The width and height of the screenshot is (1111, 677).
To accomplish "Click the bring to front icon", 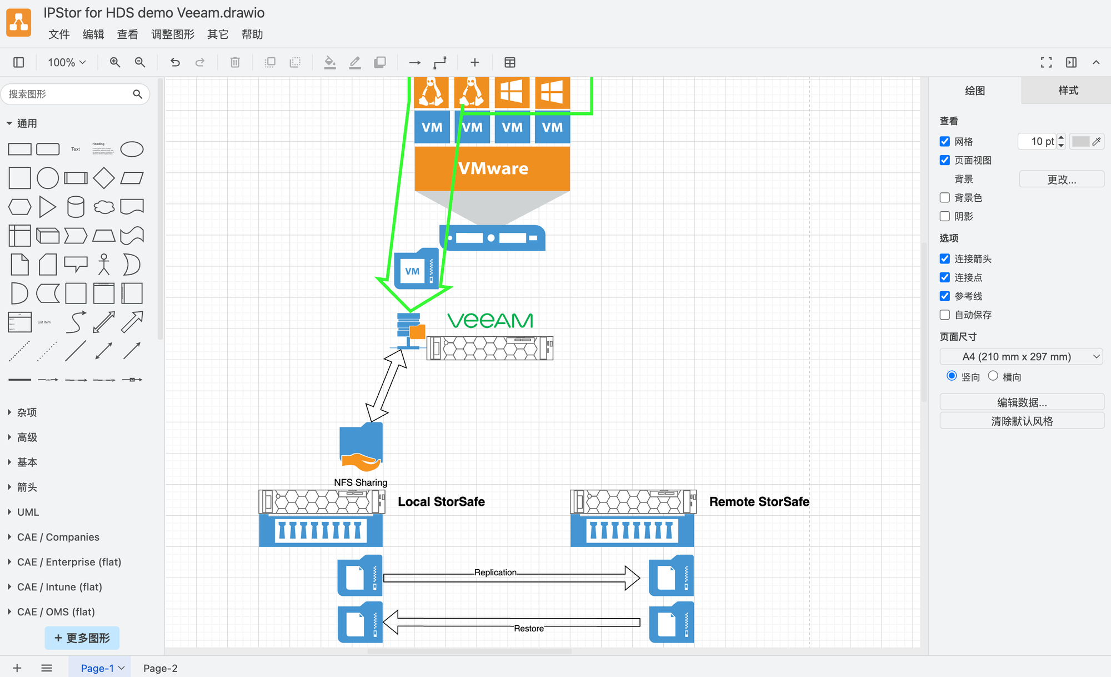I will (270, 62).
